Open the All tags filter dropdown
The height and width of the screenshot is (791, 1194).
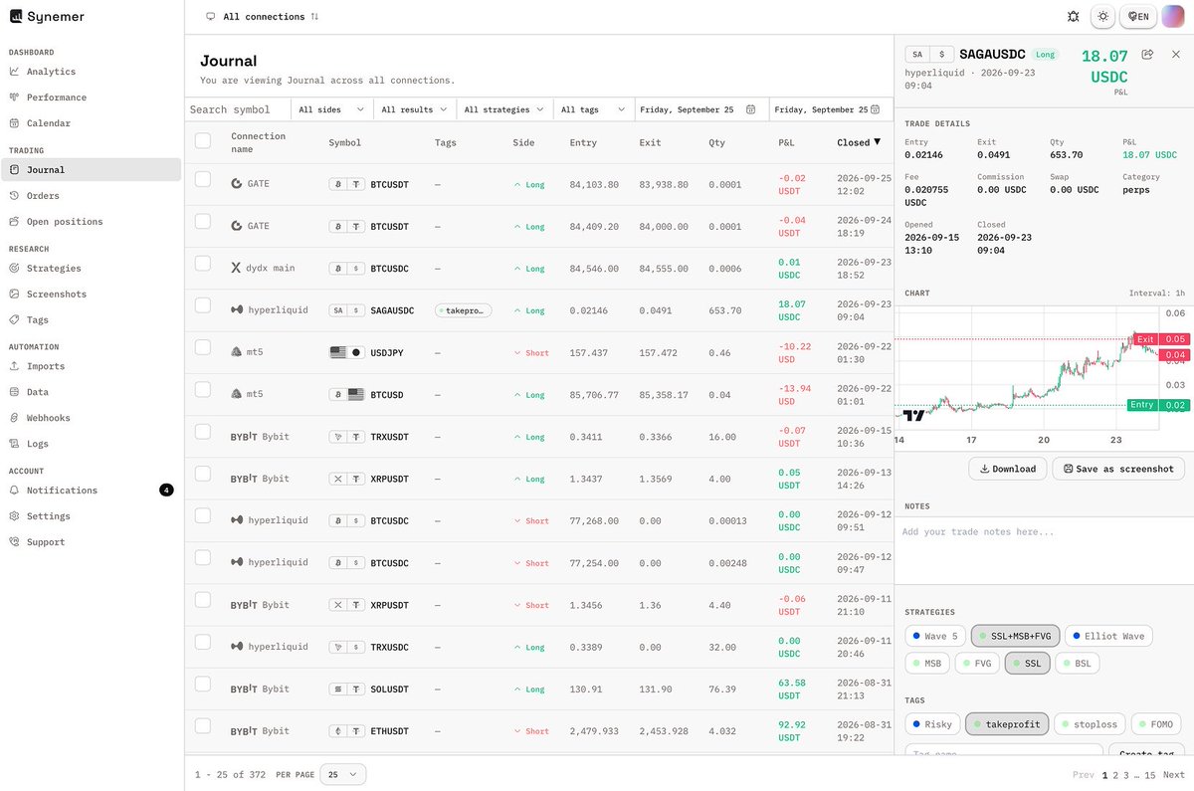click(x=594, y=109)
